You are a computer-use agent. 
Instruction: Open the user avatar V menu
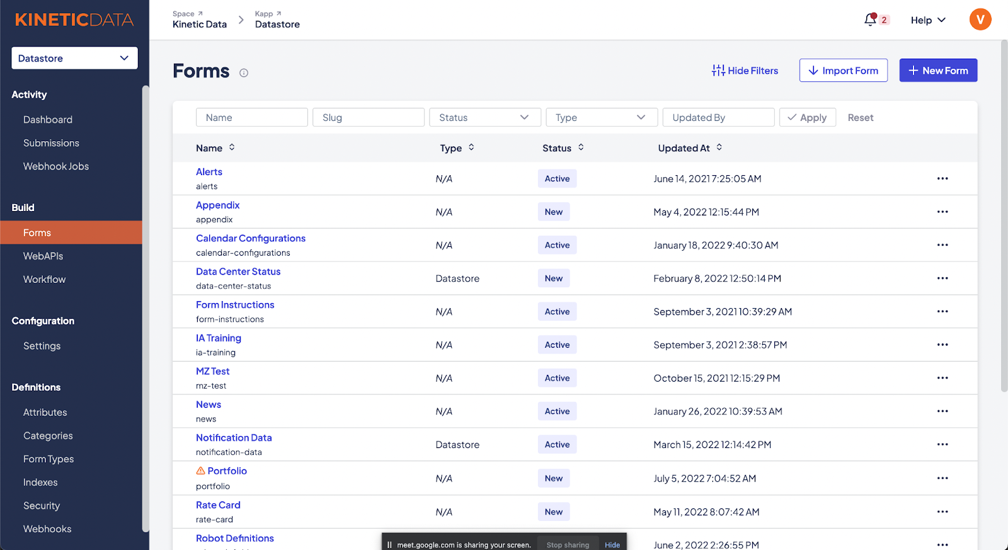[x=980, y=20]
